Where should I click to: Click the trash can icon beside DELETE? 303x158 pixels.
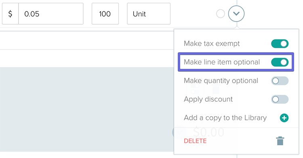click(x=280, y=141)
